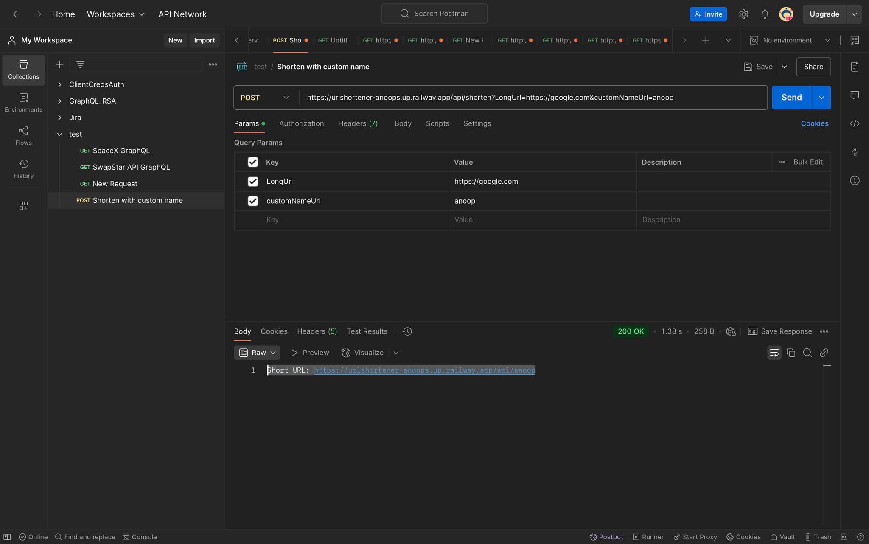Open the Collection Runner from the status bar
Screen dimensions: 869x544
[648, 537]
